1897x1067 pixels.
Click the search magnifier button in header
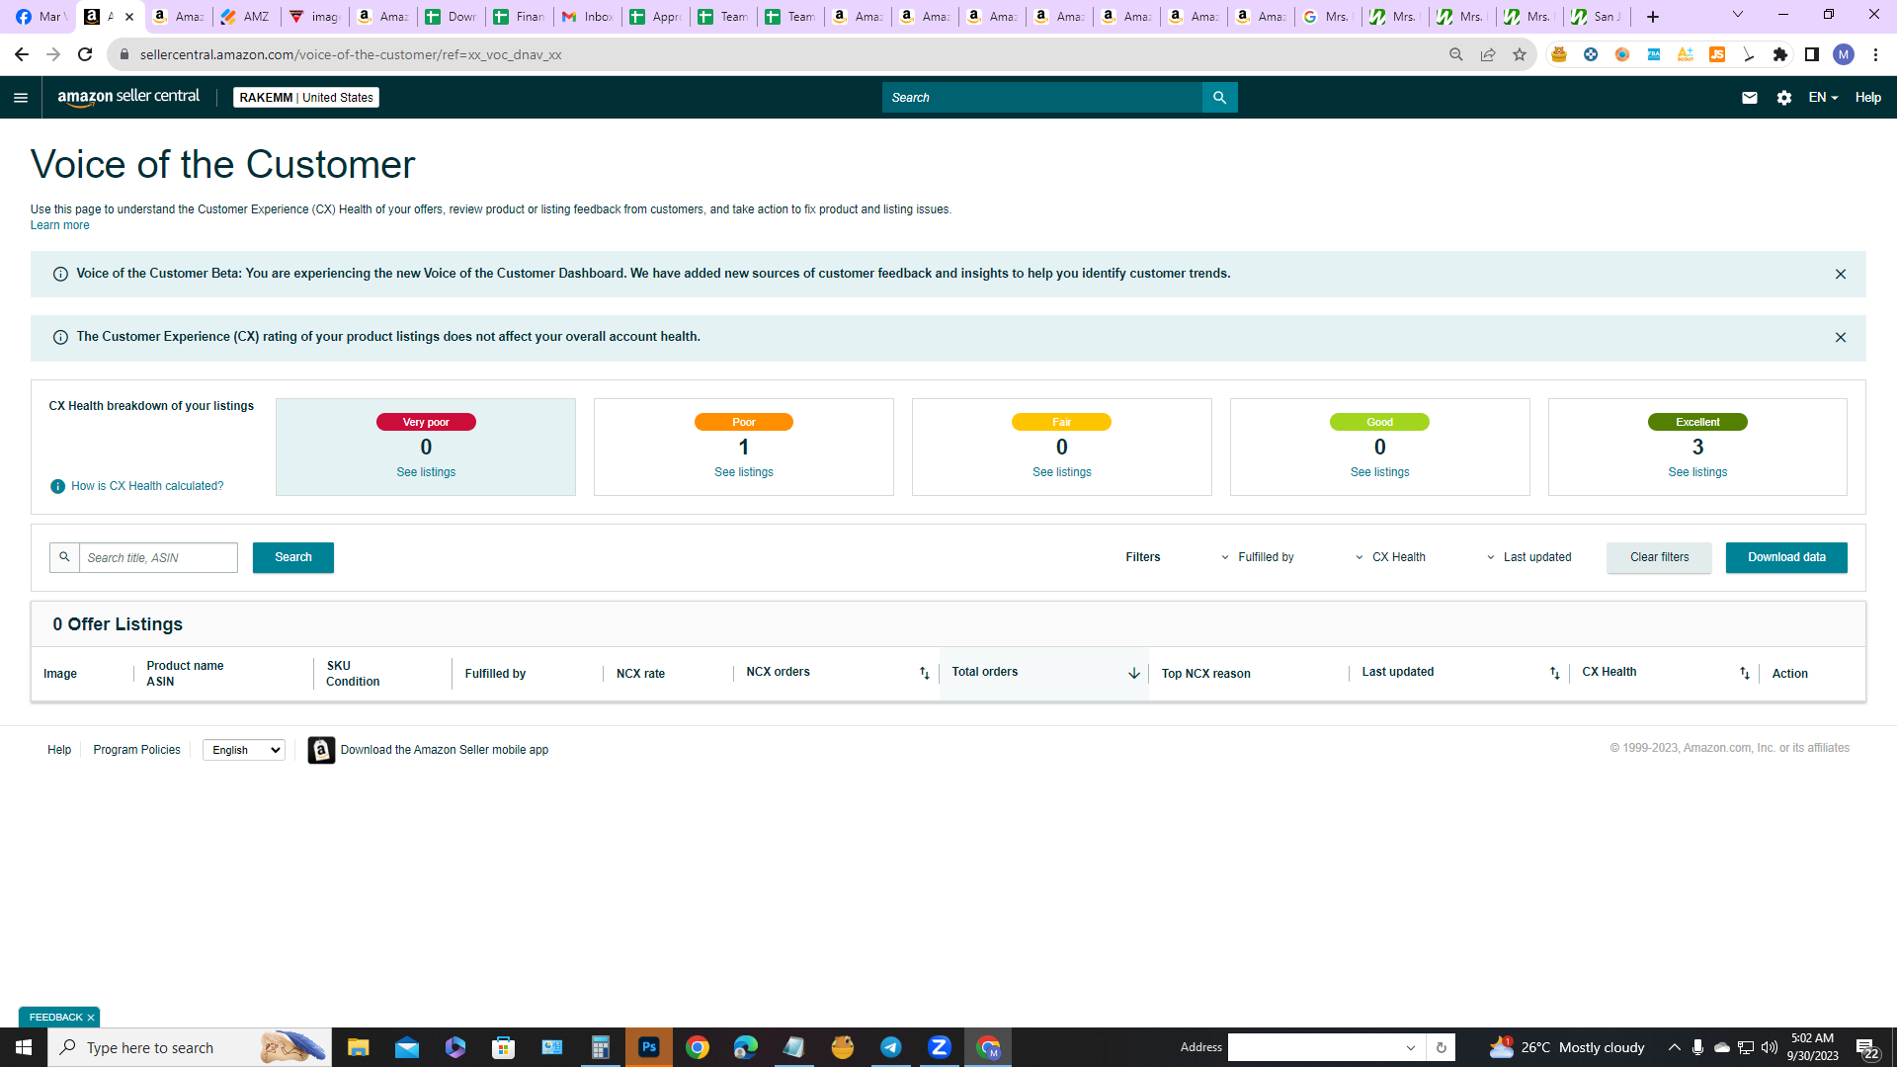click(1220, 98)
